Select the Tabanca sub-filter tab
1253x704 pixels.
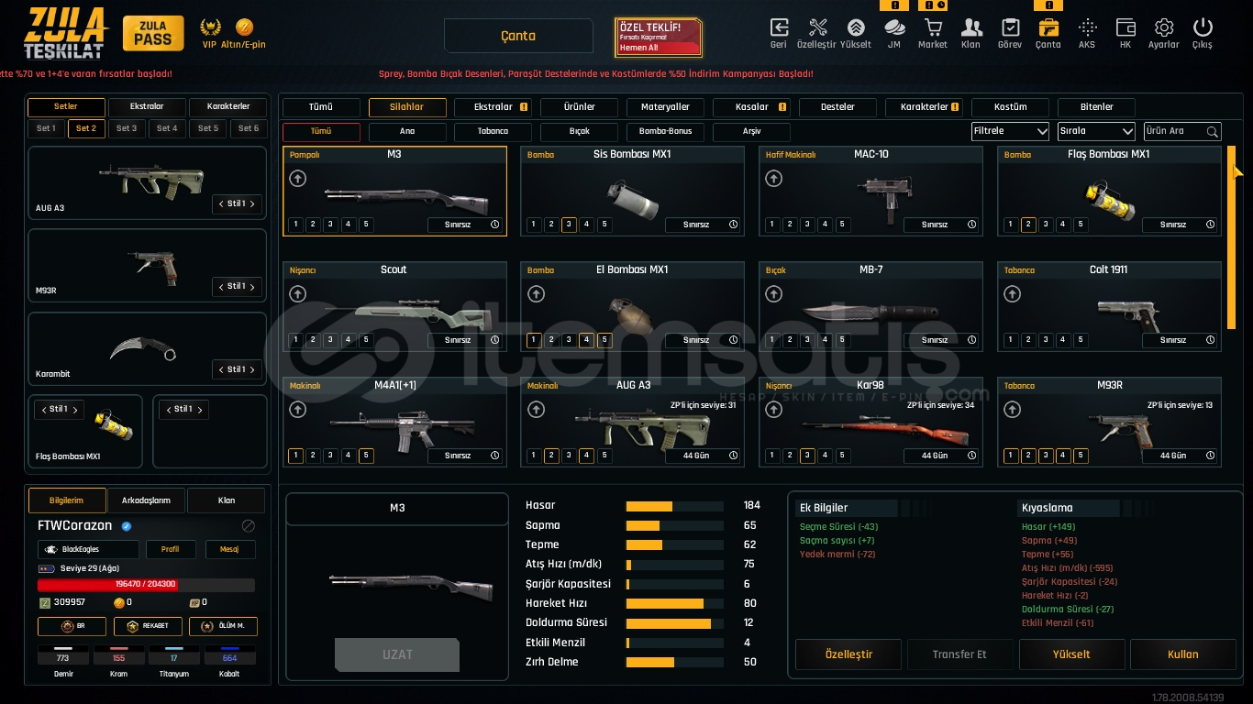coord(493,131)
